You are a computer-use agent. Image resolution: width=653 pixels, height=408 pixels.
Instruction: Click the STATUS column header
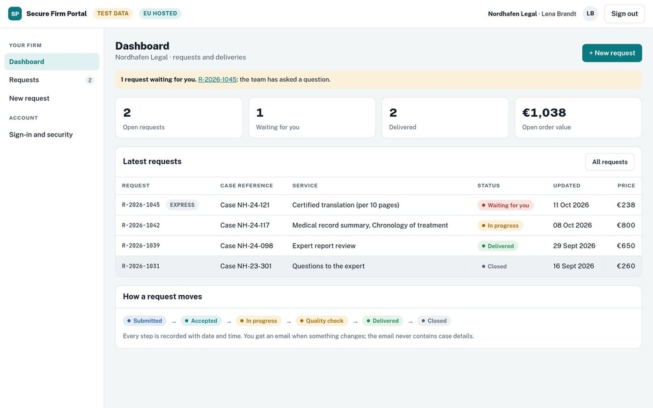488,186
